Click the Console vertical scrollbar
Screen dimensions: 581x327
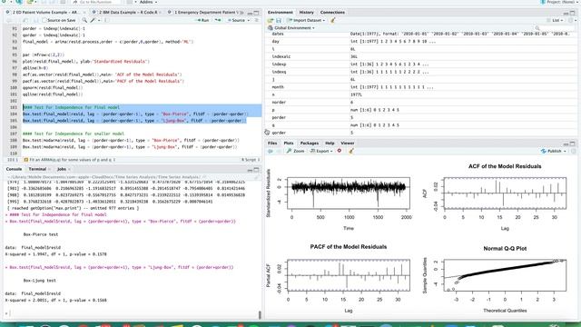point(260,315)
